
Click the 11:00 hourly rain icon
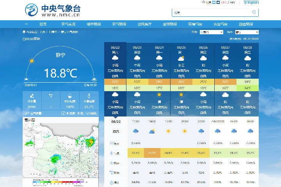click(x=136, y=131)
